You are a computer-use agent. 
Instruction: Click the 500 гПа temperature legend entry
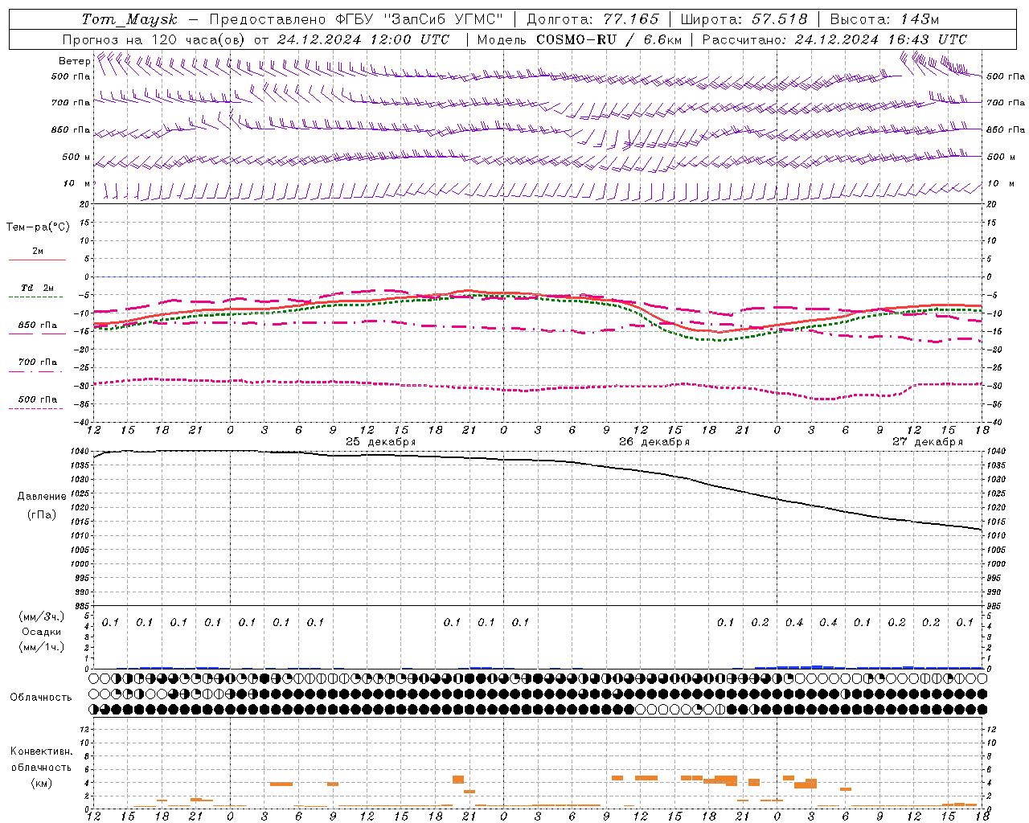[37, 399]
